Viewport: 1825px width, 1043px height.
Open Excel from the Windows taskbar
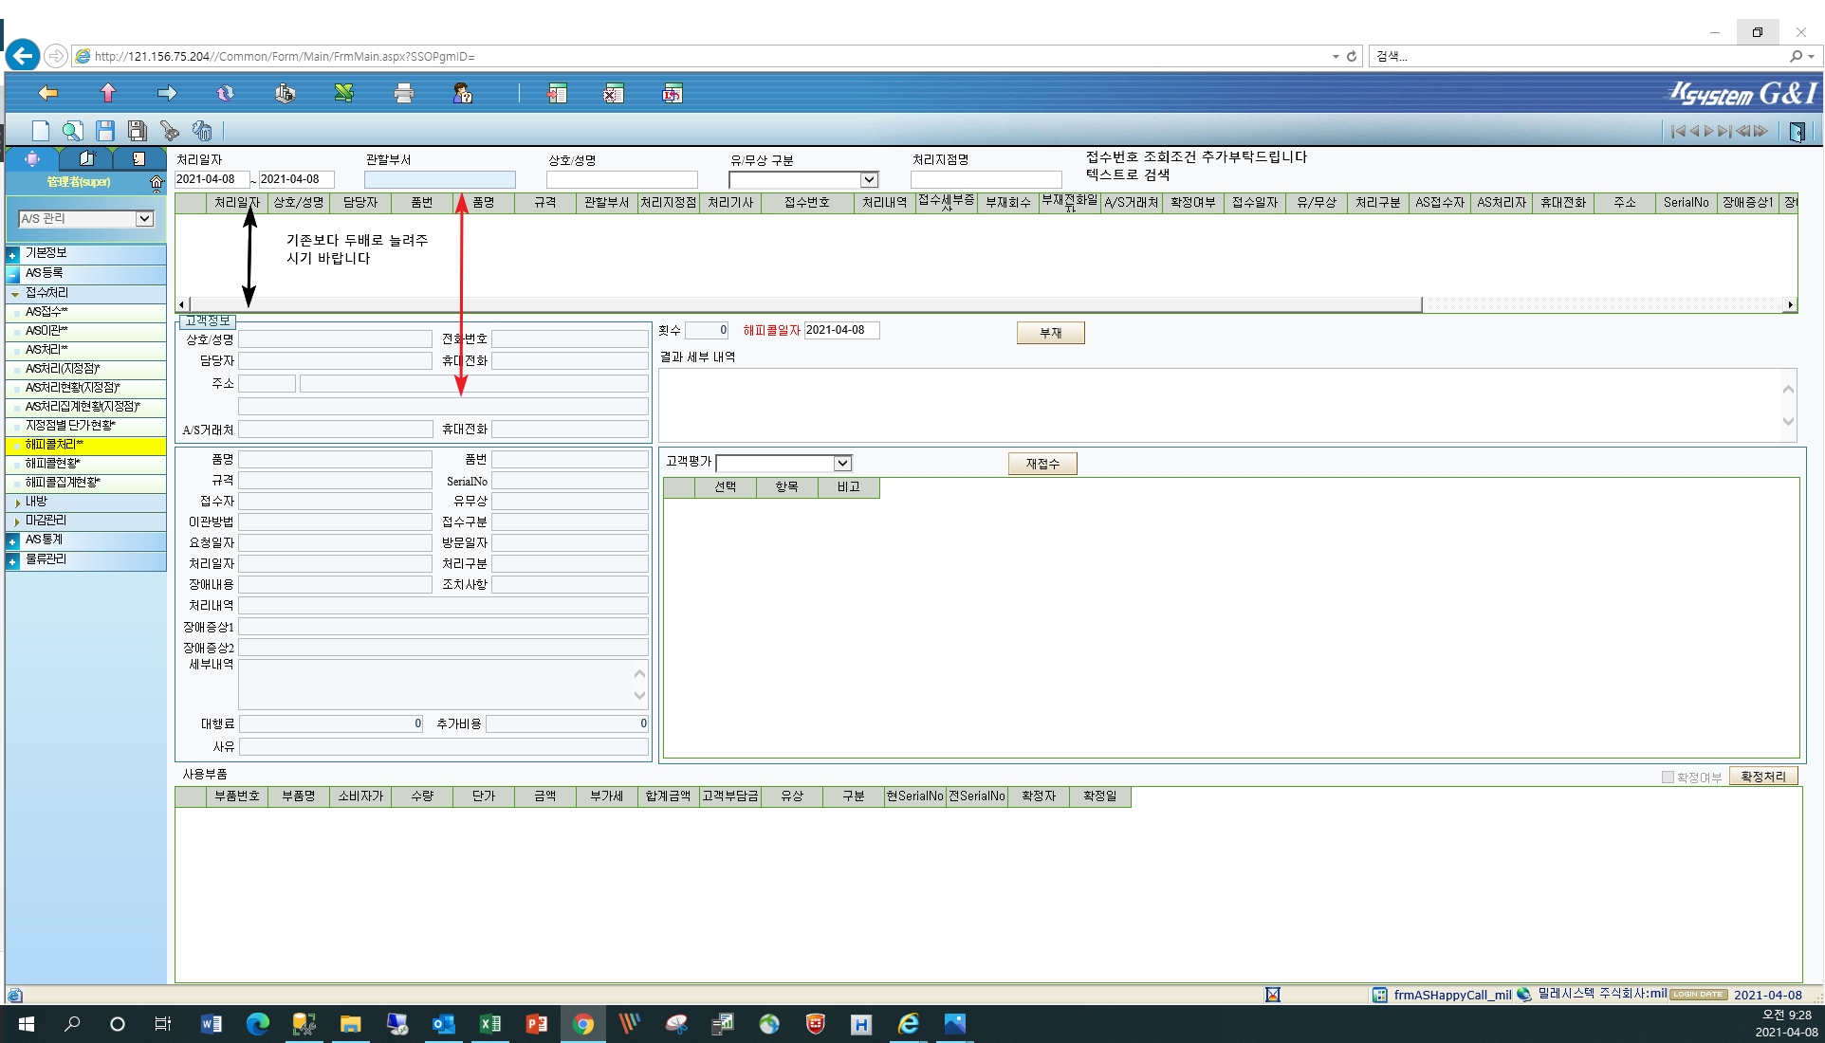click(x=490, y=1024)
